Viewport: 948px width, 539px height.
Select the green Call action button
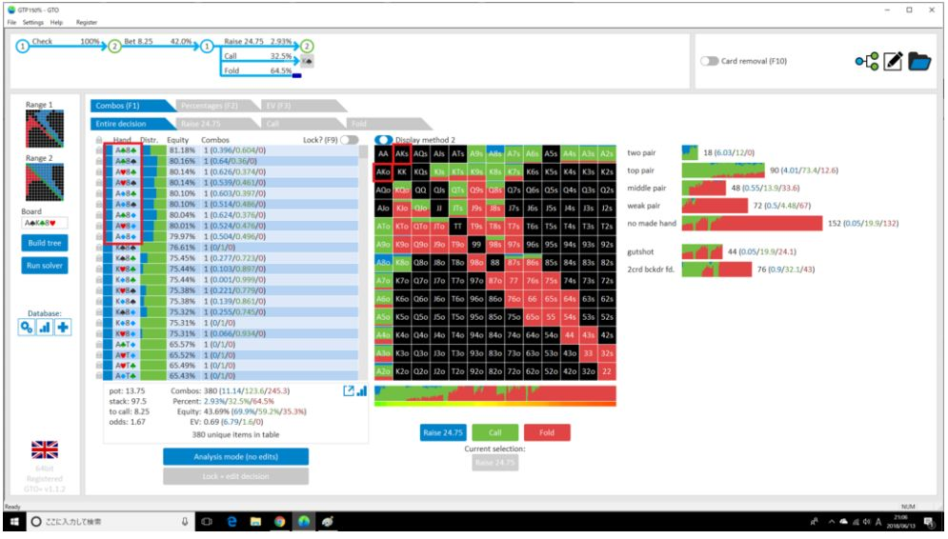[494, 432]
